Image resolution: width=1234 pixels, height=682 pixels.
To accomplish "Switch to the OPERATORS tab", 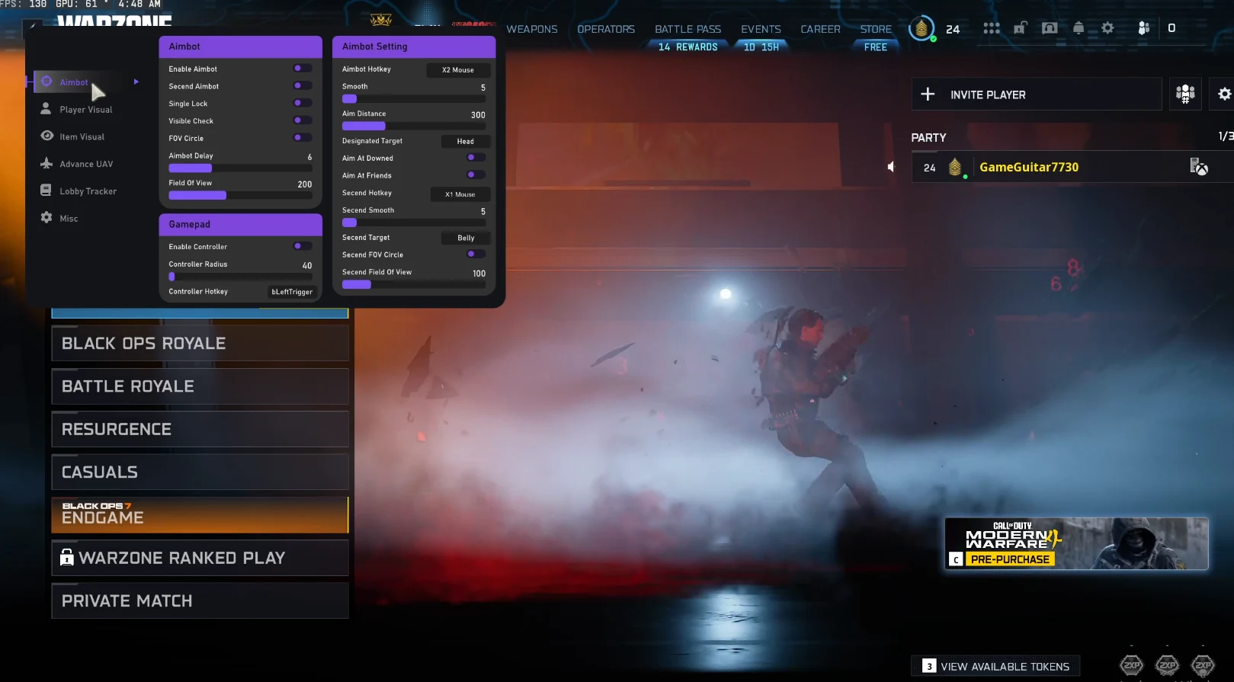I will point(606,29).
